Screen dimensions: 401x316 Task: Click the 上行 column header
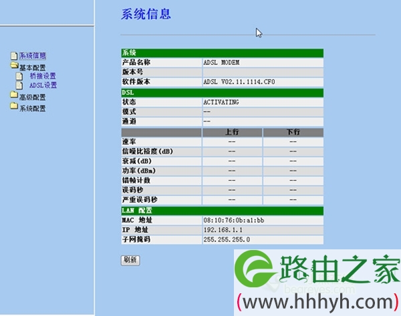[232, 133]
